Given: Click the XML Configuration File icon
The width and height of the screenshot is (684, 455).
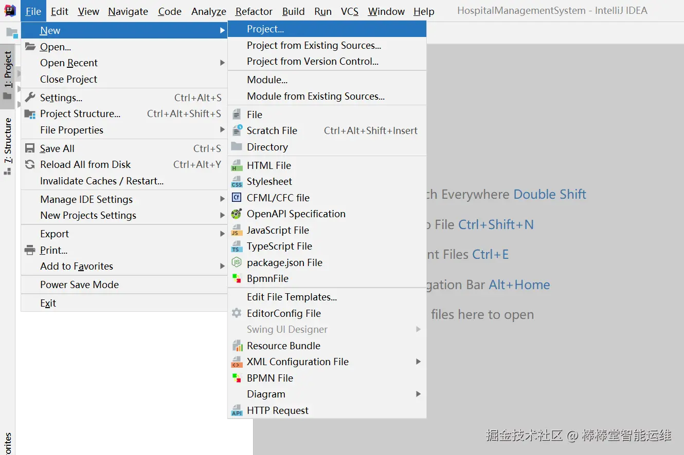Looking at the screenshot, I should (237, 362).
